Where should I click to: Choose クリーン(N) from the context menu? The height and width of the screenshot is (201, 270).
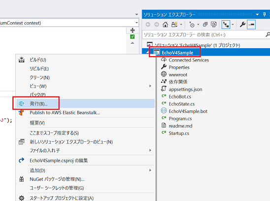coord(86,77)
